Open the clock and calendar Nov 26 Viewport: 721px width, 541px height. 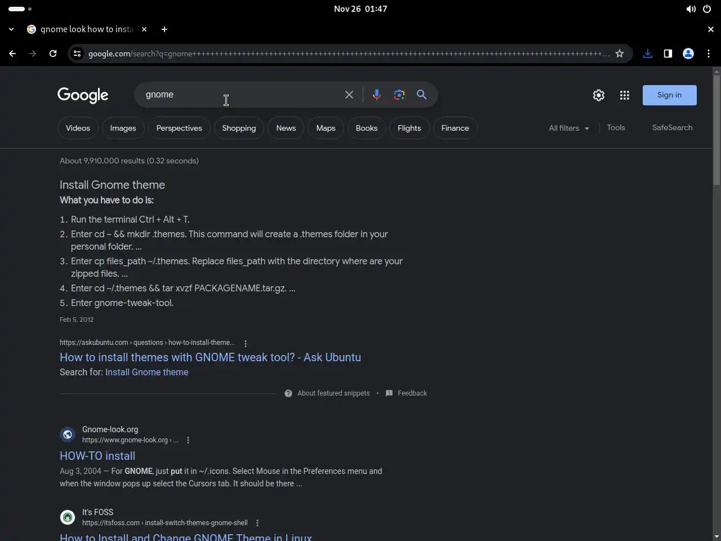(x=360, y=9)
